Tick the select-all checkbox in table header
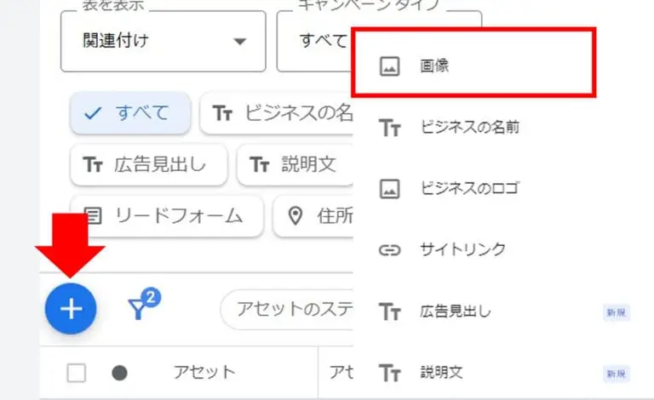 pyautogui.click(x=77, y=372)
